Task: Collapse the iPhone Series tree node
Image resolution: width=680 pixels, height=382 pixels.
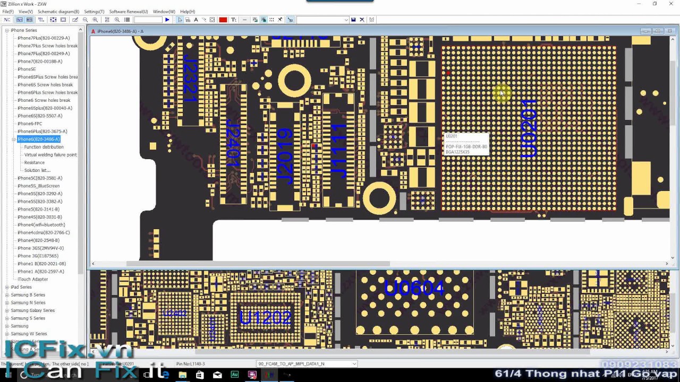Action: 7,30
